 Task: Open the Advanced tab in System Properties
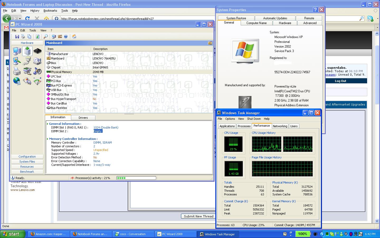[x=310, y=23]
